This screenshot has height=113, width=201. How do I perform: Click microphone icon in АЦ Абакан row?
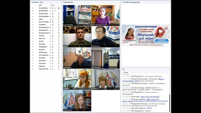click(x=50, y=58)
